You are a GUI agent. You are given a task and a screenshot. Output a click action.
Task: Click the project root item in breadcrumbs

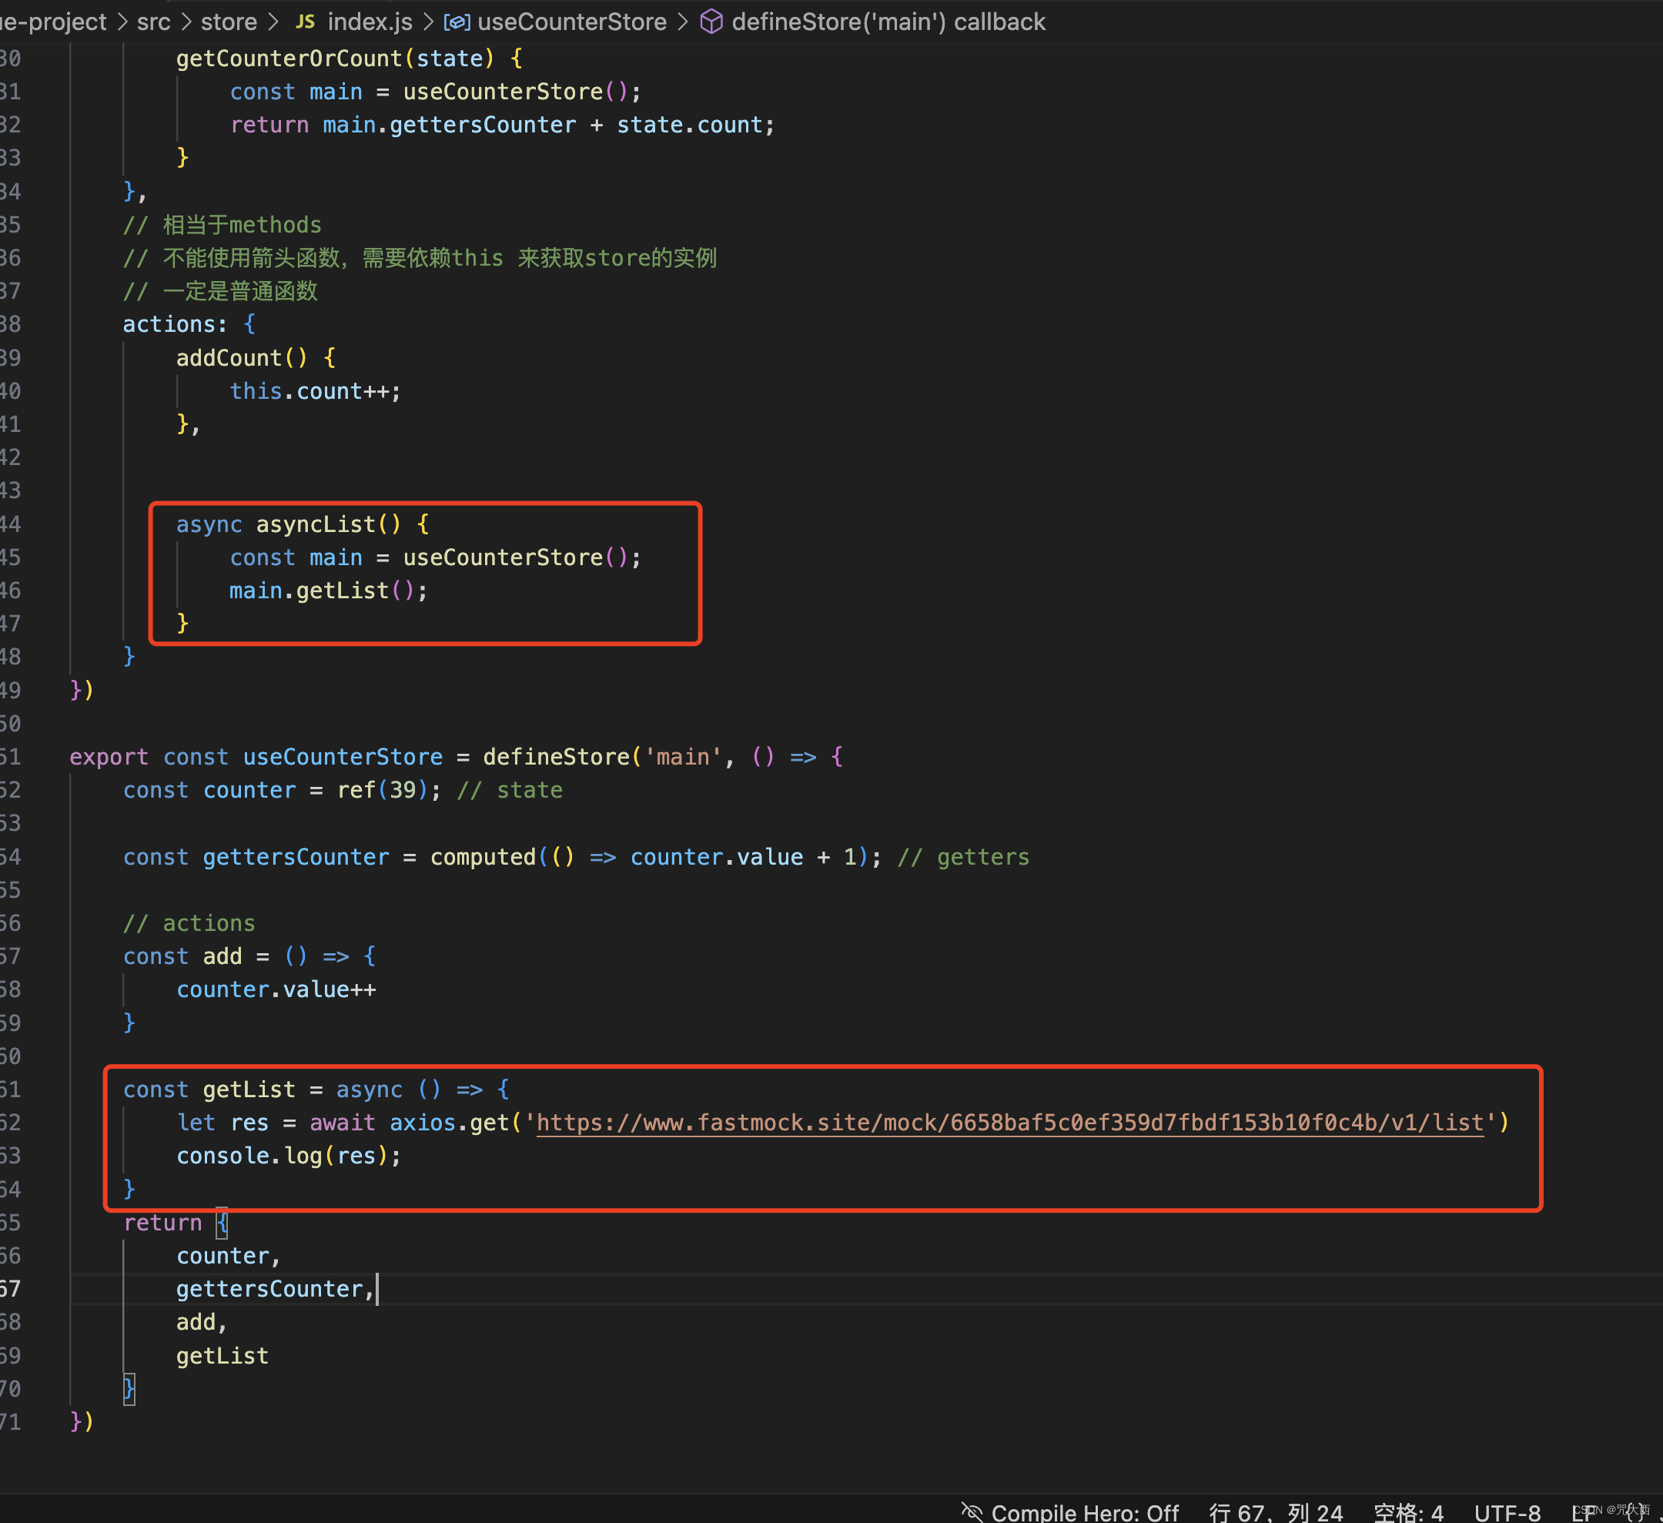(x=53, y=22)
